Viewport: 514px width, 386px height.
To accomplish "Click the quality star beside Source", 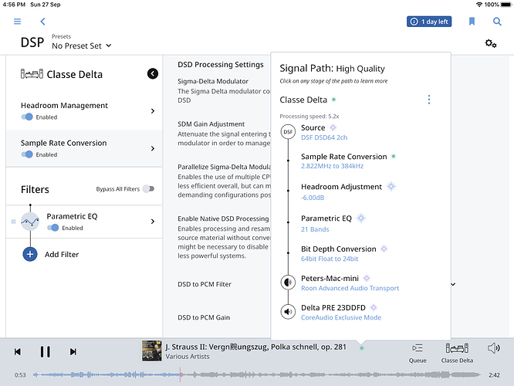I will [333, 127].
